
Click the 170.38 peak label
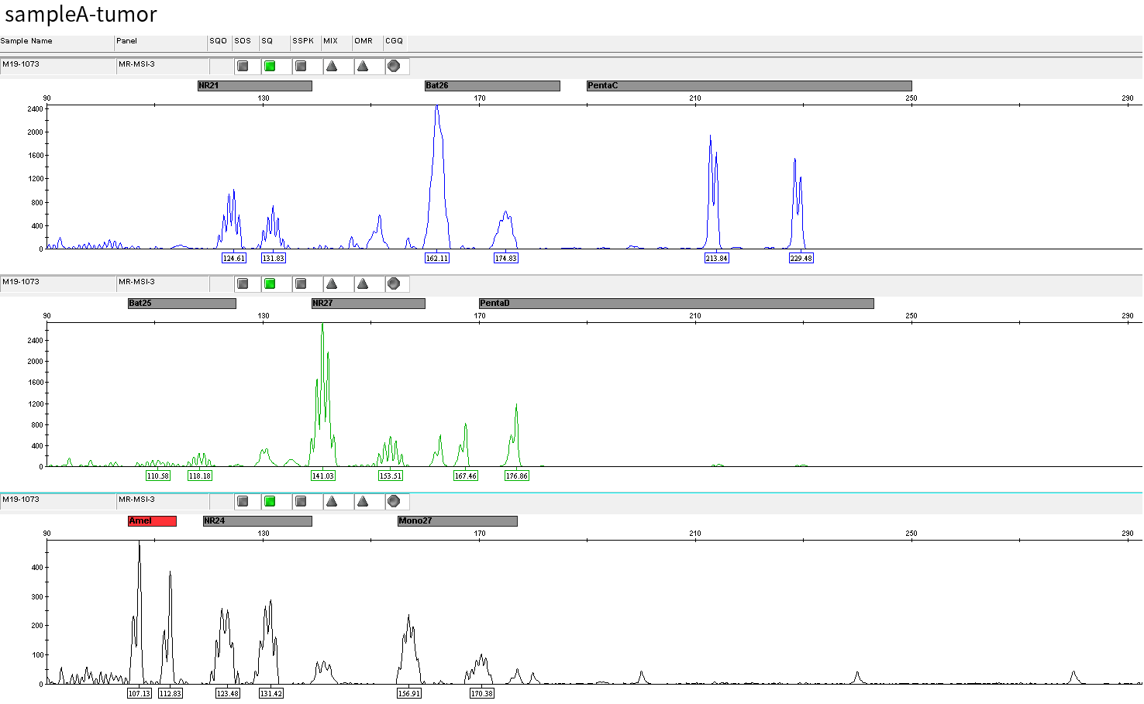(482, 693)
